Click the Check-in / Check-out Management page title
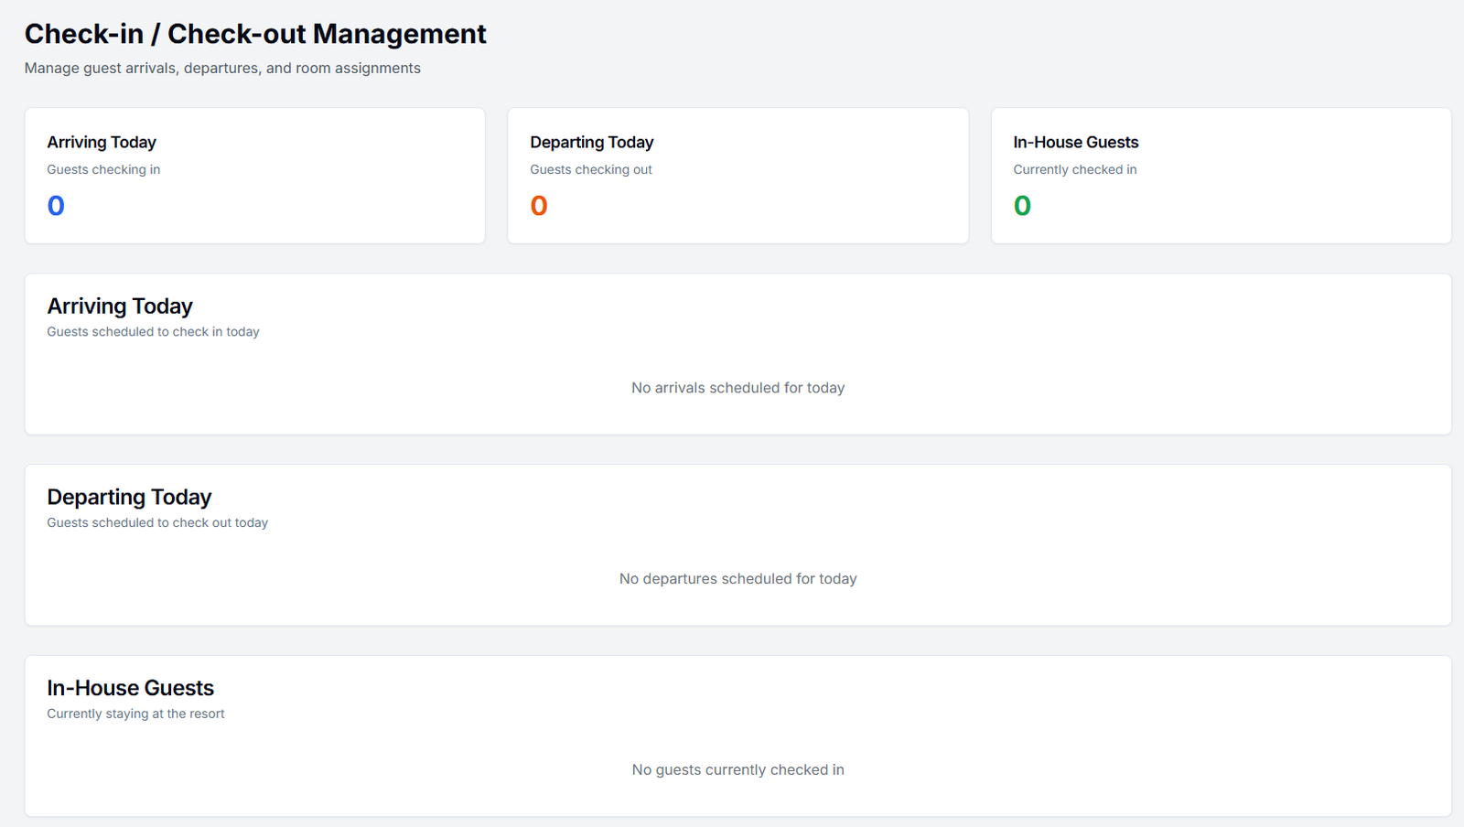 click(255, 34)
